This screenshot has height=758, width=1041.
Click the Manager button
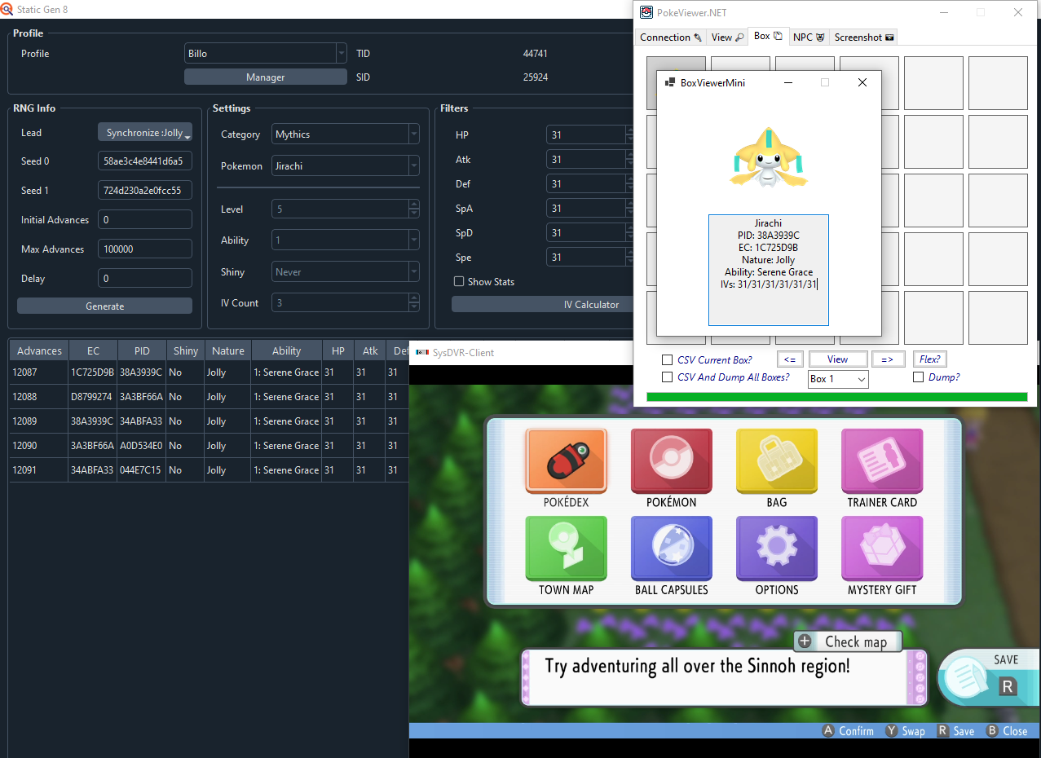coord(266,77)
